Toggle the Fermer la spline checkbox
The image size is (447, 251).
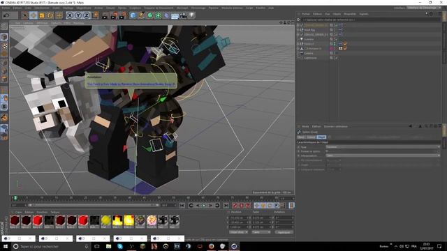327,151
